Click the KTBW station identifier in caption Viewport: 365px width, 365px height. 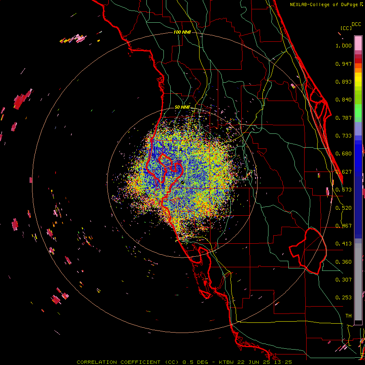pyautogui.click(x=227, y=362)
